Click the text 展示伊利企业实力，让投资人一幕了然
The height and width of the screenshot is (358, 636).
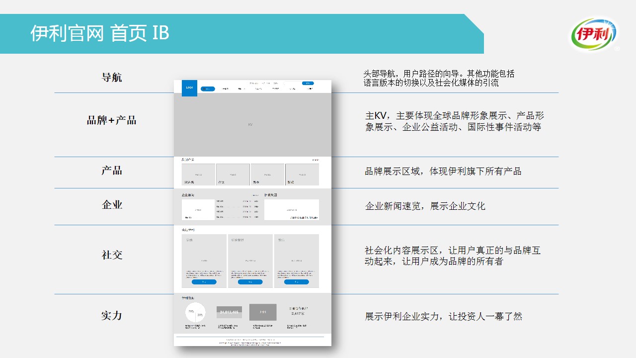[444, 316]
